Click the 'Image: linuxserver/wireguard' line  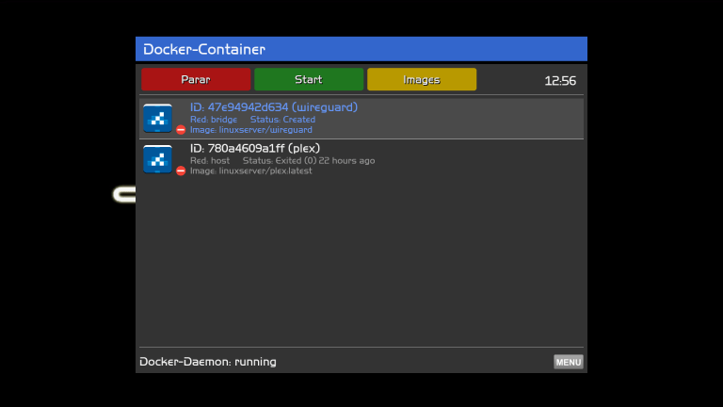click(x=250, y=130)
